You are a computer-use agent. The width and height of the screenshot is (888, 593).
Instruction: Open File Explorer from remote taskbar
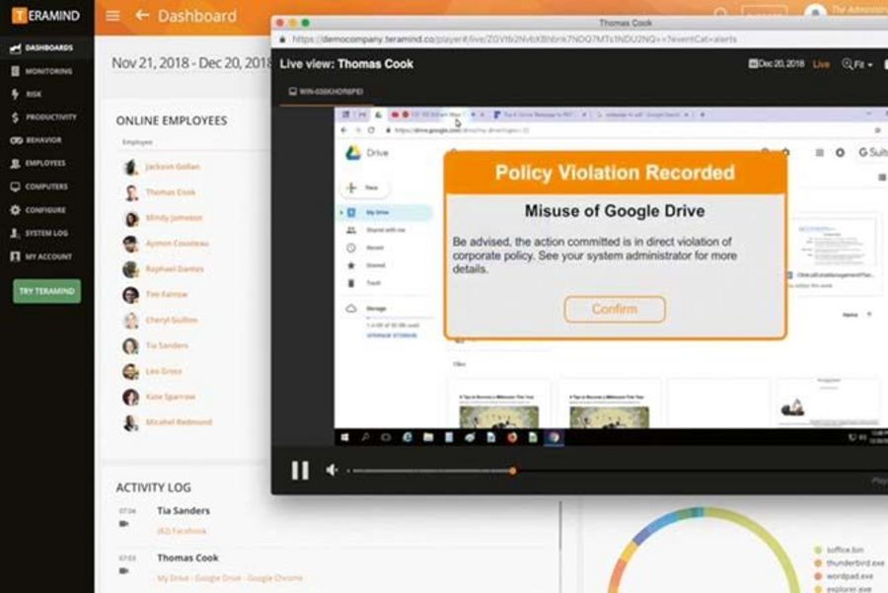click(x=428, y=437)
